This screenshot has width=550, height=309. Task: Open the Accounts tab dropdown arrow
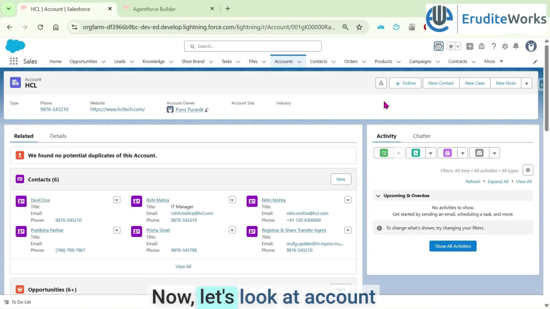[299, 61]
